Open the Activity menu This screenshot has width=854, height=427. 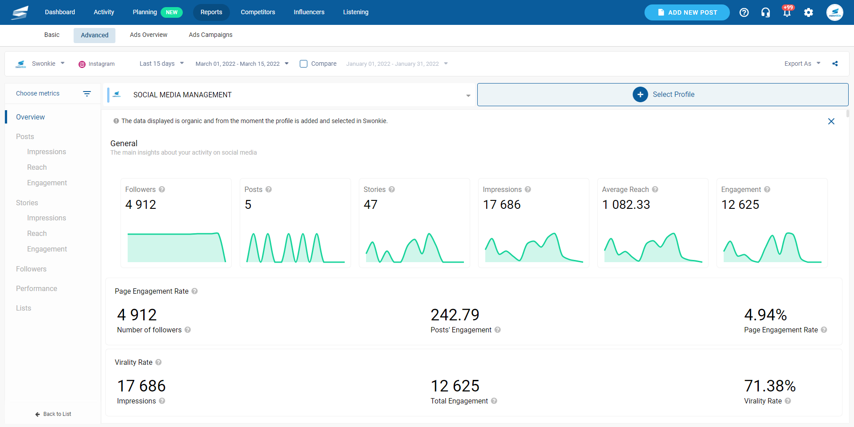point(104,12)
